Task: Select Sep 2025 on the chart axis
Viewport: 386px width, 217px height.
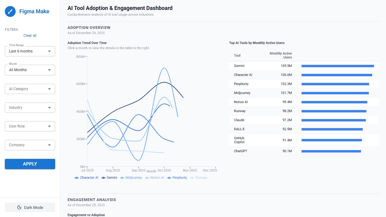Action: [x=138, y=171]
